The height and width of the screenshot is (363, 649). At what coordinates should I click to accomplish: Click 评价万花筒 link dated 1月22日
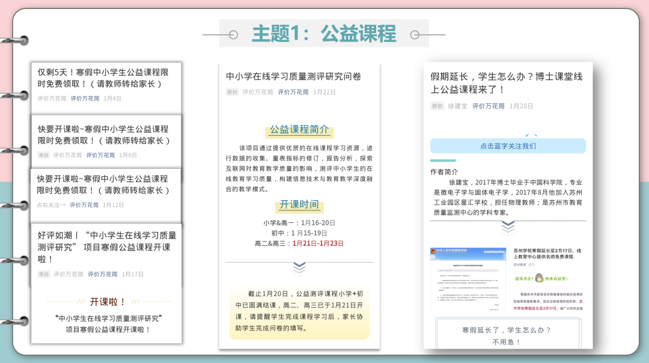pyautogui.click(x=293, y=92)
